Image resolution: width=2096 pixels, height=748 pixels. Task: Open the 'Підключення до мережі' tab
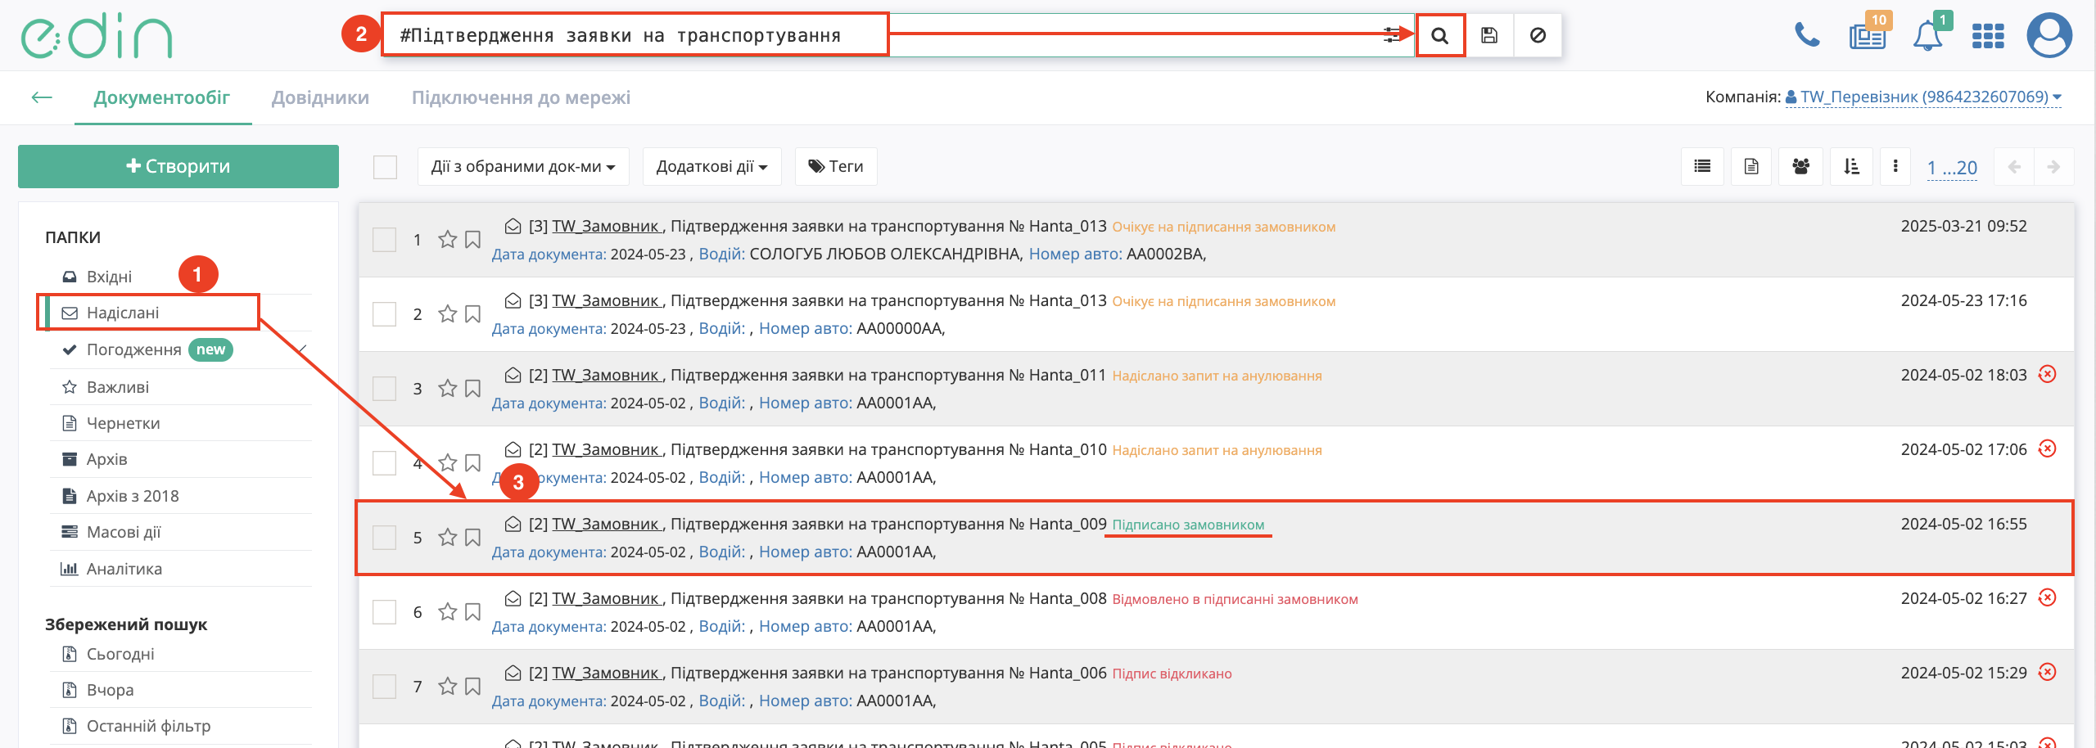pyautogui.click(x=521, y=98)
